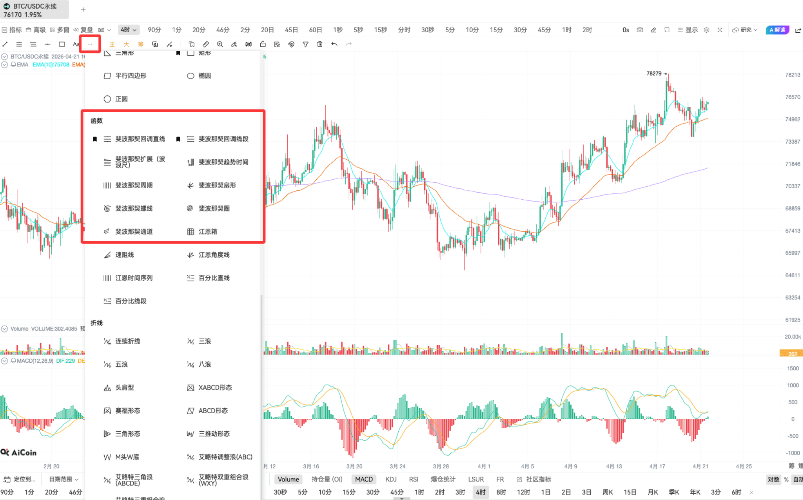This screenshot has height=500, width=803.
Task: Lock drawings using the padlock icon
Action: [x=262, y=44]
